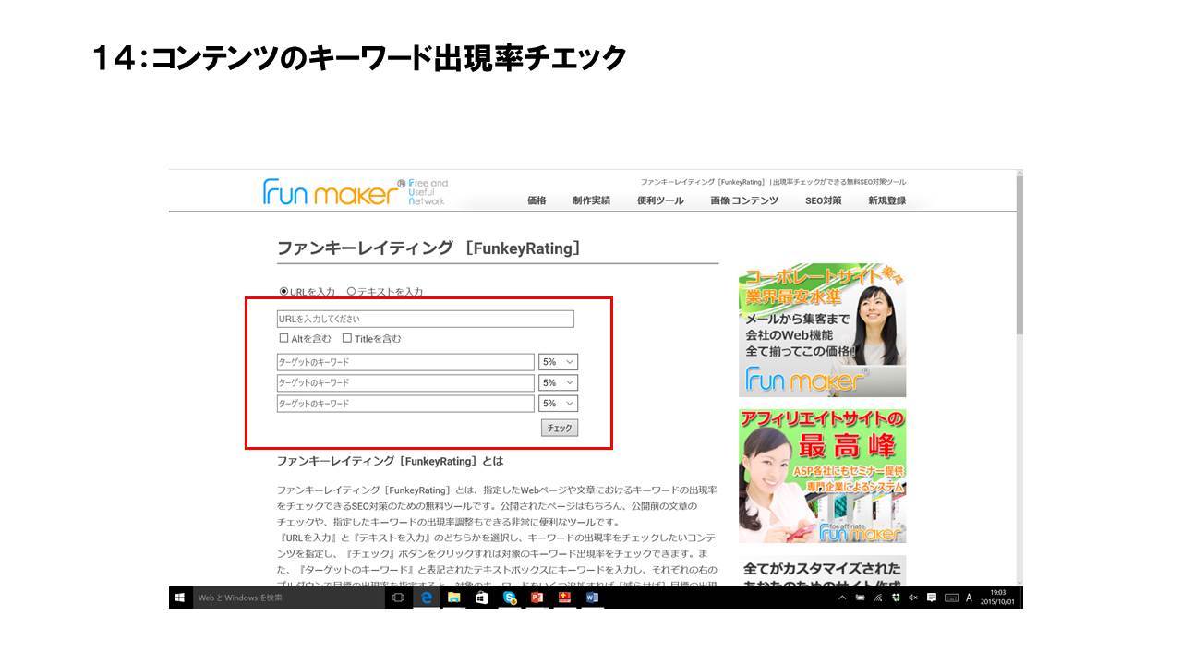Select the 'URLを入力' radio button
Image resolution: width=1182 pixels, height=665 pixels.
[283, 291]
